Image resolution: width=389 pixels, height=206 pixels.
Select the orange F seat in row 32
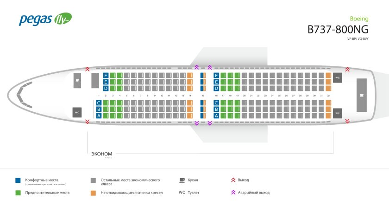tap(328, 75)
